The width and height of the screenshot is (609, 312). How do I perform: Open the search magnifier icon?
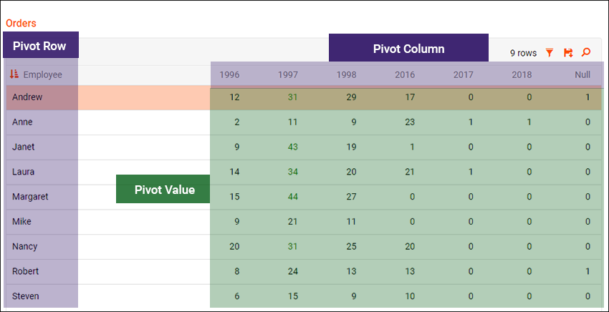(585, 52)
